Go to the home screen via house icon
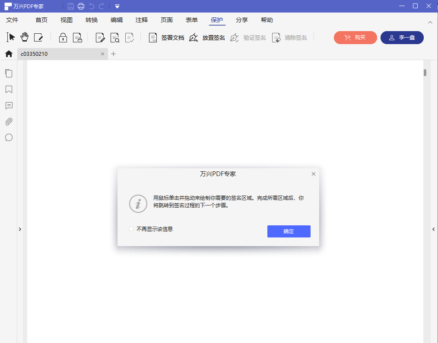Screen dimensions: 438x343 (x=9, y=54)
